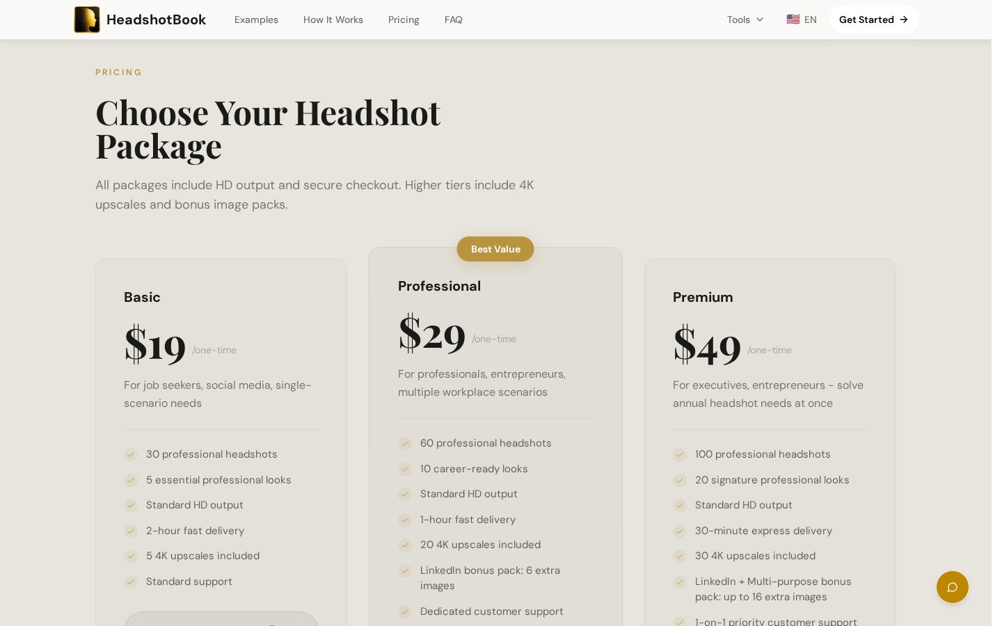The width and height of the screenshot is (1002, 626).
Task: Go to How It Works section
Action: pyautogui.click(x=333, y=19)
